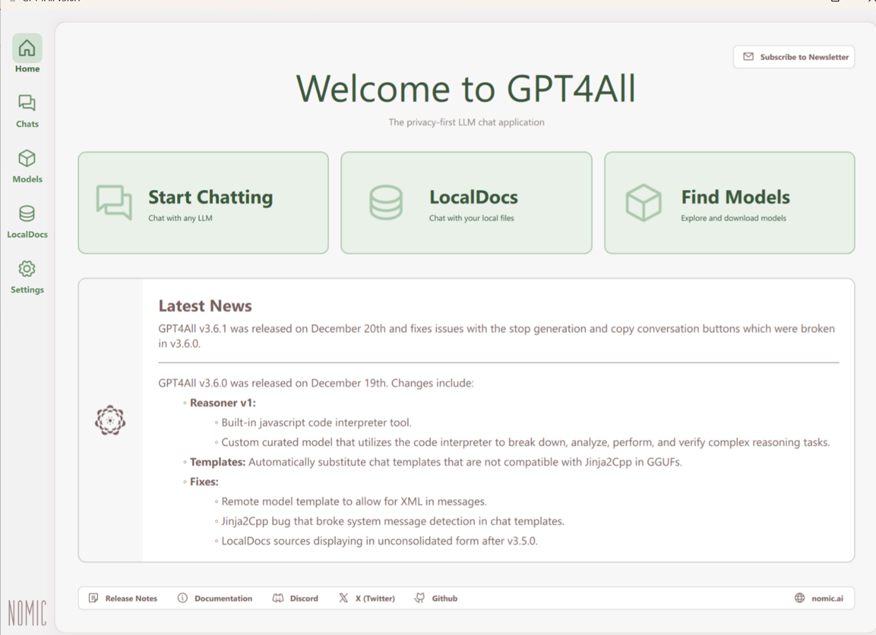Image resolution: width=876 pixels, height=635 pixels.
Task: Select the X (Twitter) icon in the footer
Action: click(343, 597)
